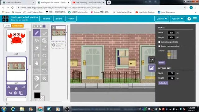199x112 pixels.
Task: Open Internet Explorer from the taskbar
Action: pyautogui.click(x=13, y=109)
